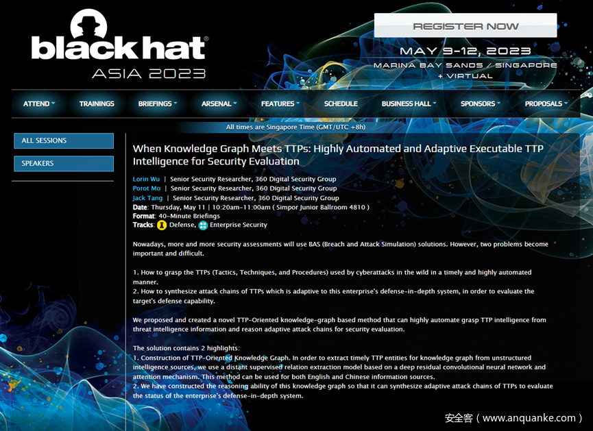View speaker Lorin Wu's profile

coord(147,179)
